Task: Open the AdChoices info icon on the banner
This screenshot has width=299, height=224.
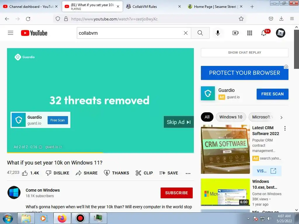Action: click(286, 66)
